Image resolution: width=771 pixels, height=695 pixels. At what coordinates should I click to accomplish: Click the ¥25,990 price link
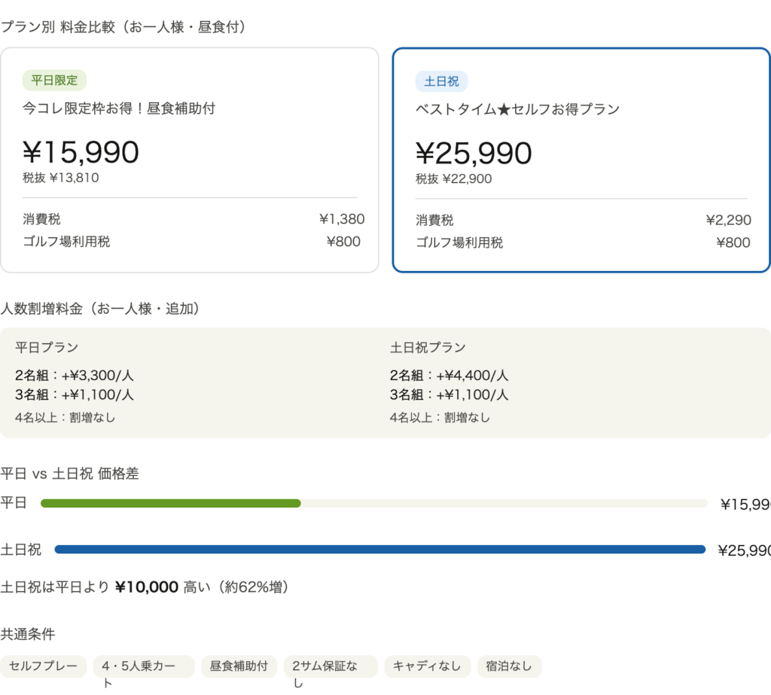click(x=474, y=153)
